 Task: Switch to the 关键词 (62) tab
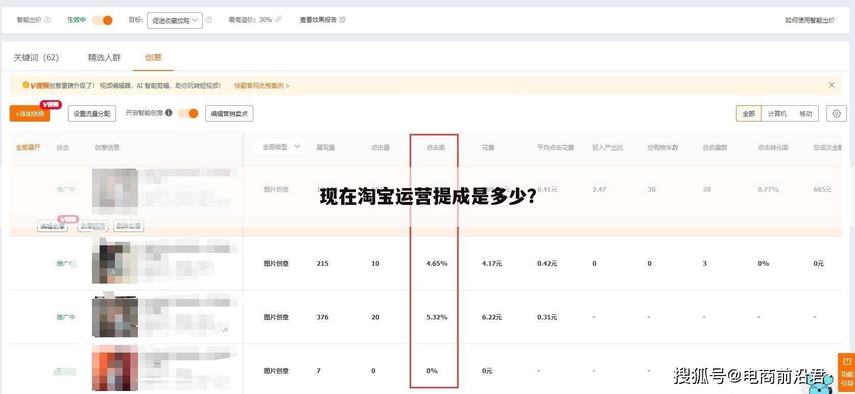36,57
